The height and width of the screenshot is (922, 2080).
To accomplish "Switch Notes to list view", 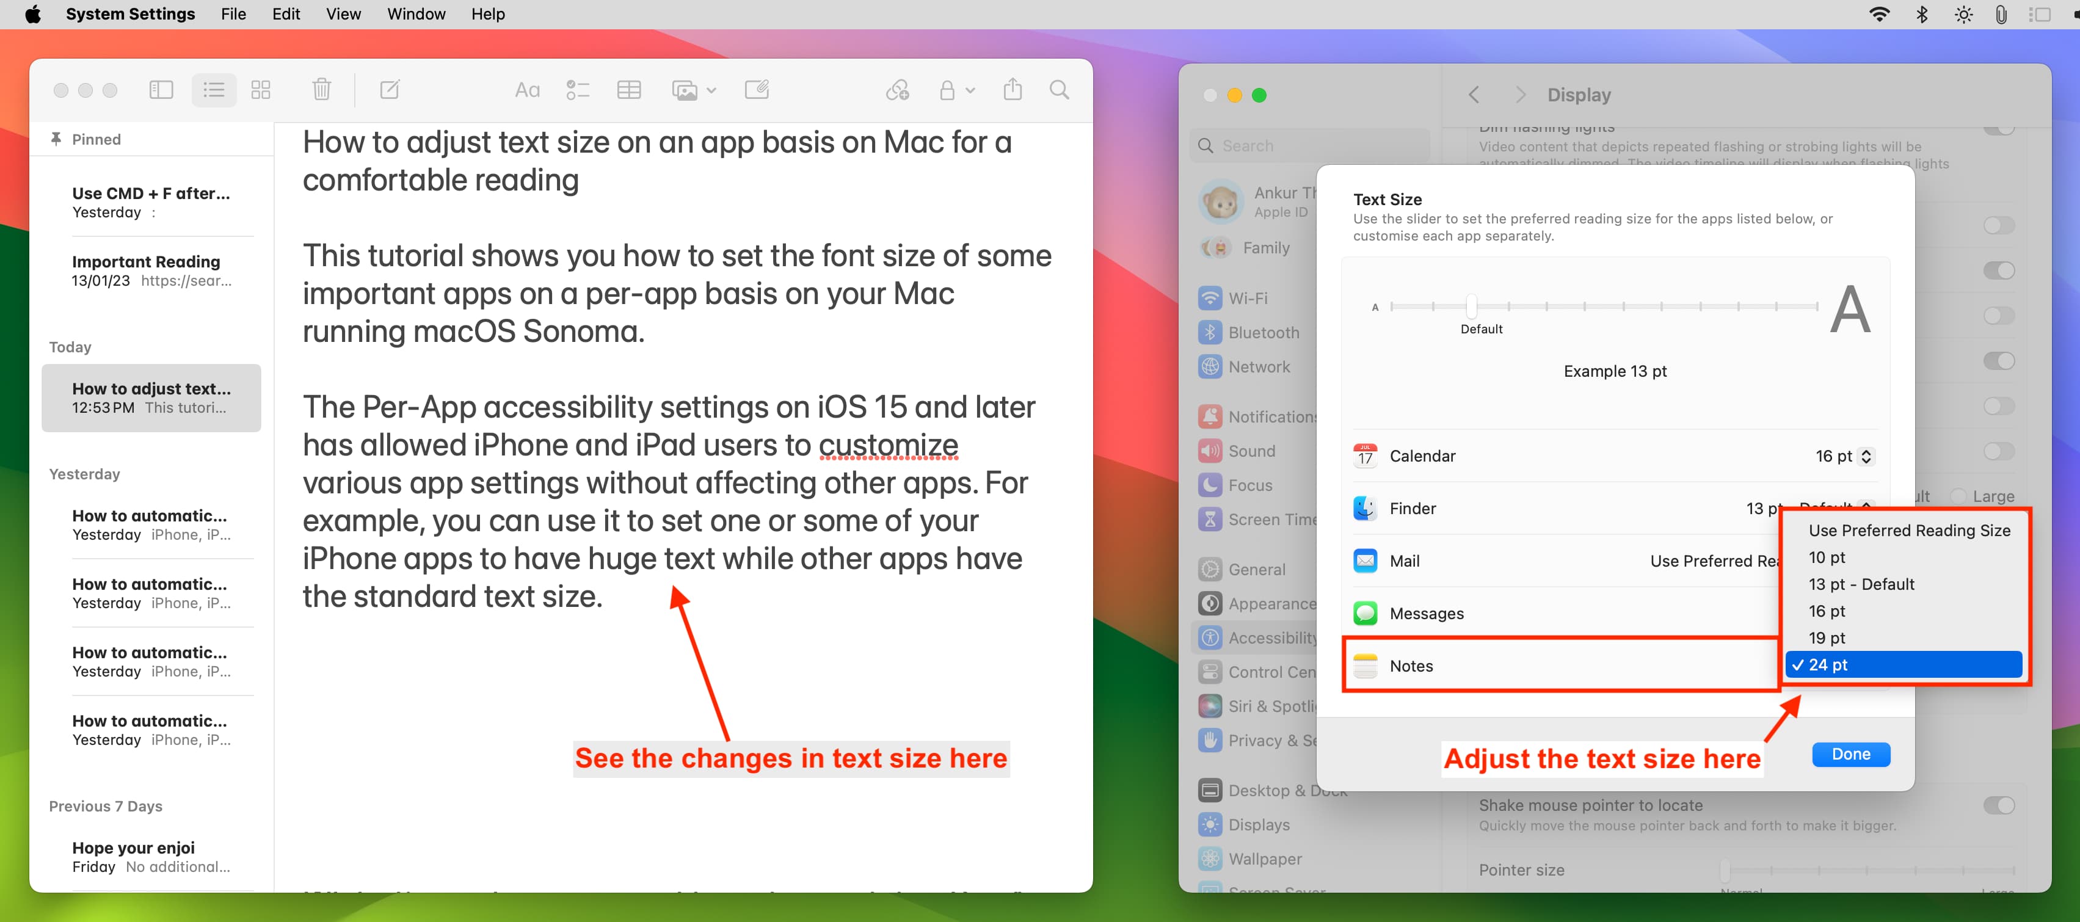I will click(x=214, y=90).
